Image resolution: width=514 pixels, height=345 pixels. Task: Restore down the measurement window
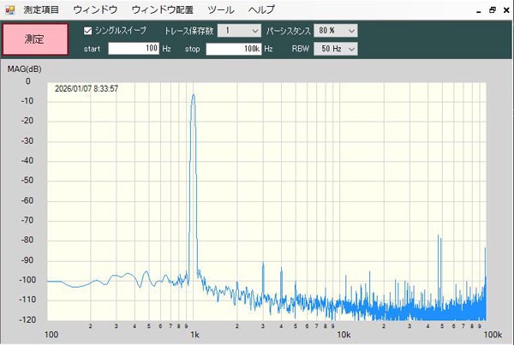click(x=492, y=9)
